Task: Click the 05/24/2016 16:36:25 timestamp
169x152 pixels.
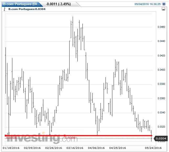Action: (x=147, y=4)
